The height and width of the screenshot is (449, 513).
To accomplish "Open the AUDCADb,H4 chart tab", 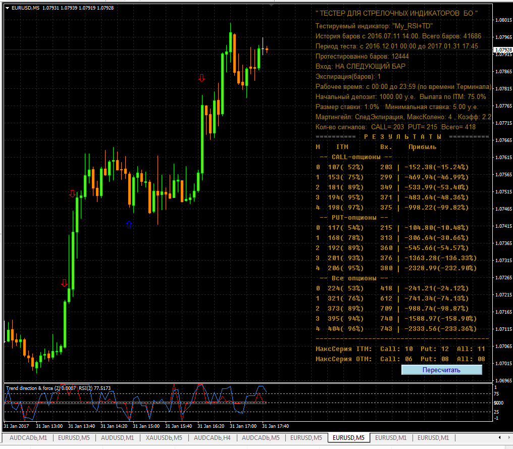I will click(212, 437).
